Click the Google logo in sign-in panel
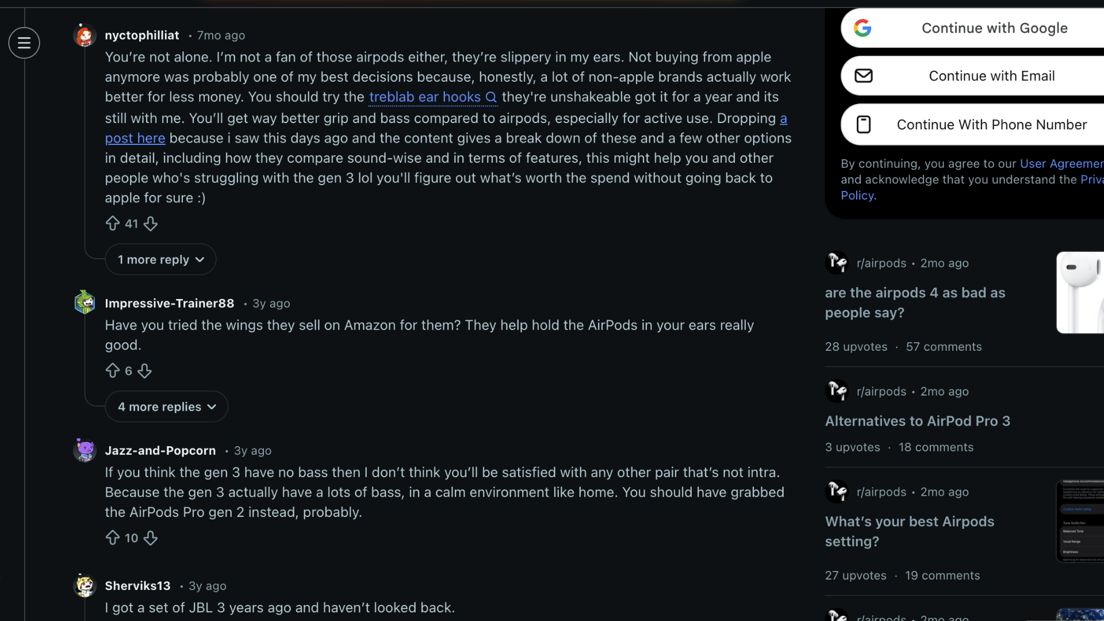Viewport: 1104px width, 621px height. click(x=864, y=28)
